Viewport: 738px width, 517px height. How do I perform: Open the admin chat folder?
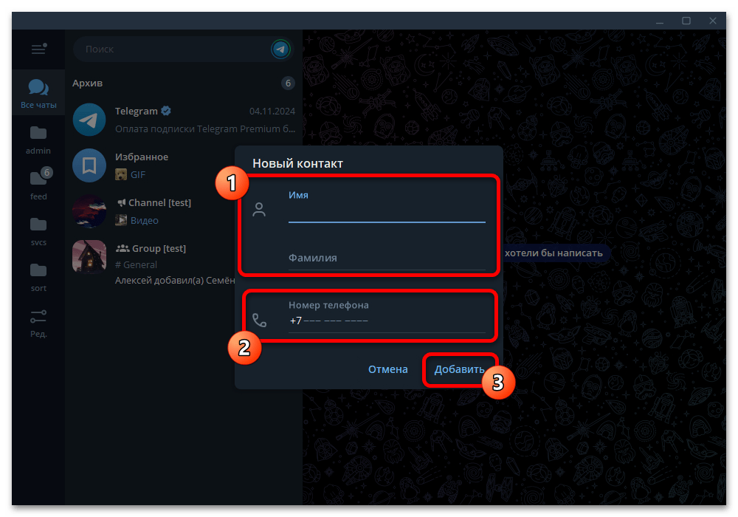38,140
